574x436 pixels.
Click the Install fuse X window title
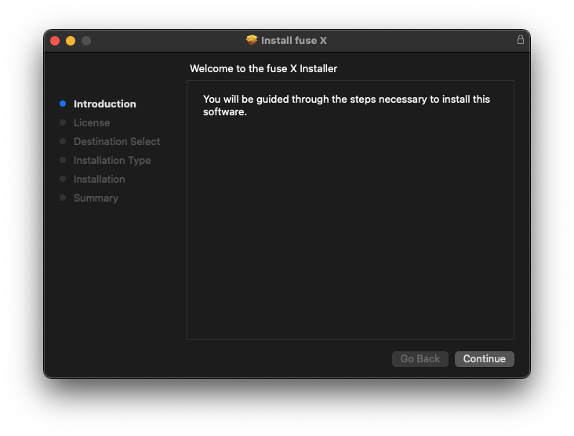click(293, 40)
